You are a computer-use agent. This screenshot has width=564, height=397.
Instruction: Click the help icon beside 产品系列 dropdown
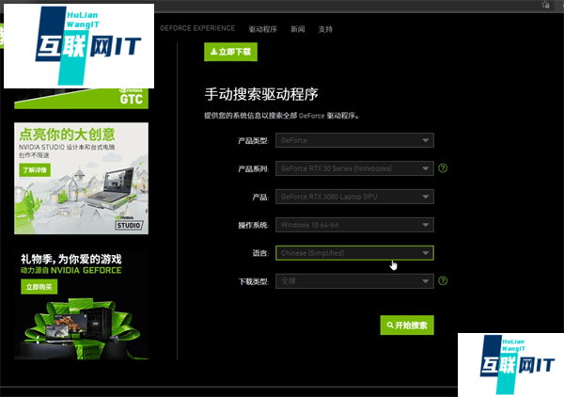click(442, 168)
